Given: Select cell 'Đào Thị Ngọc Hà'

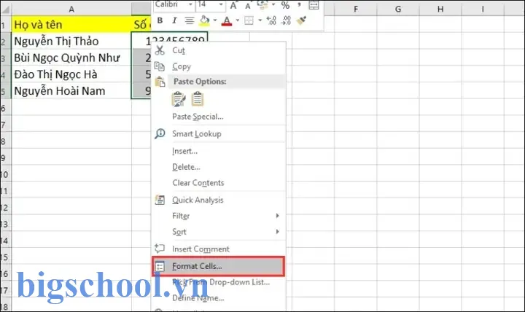Looking at the screenshot, I should click(71, 74).
